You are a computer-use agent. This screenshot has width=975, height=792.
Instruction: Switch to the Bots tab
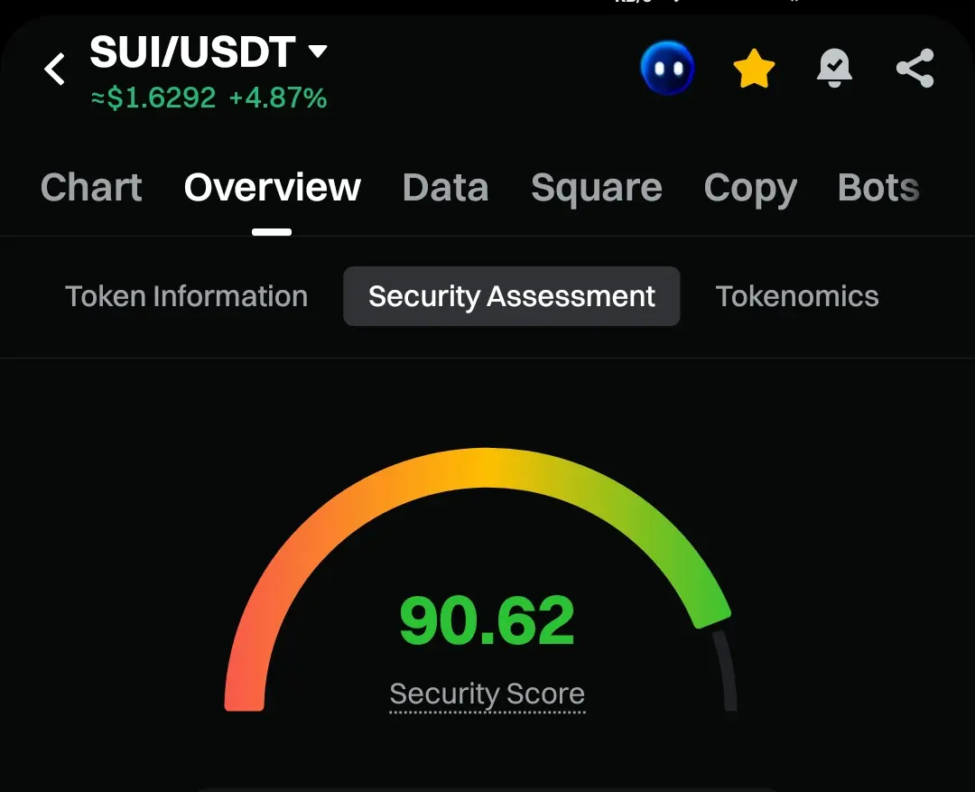pyautogui.click(x=878, y=187)
